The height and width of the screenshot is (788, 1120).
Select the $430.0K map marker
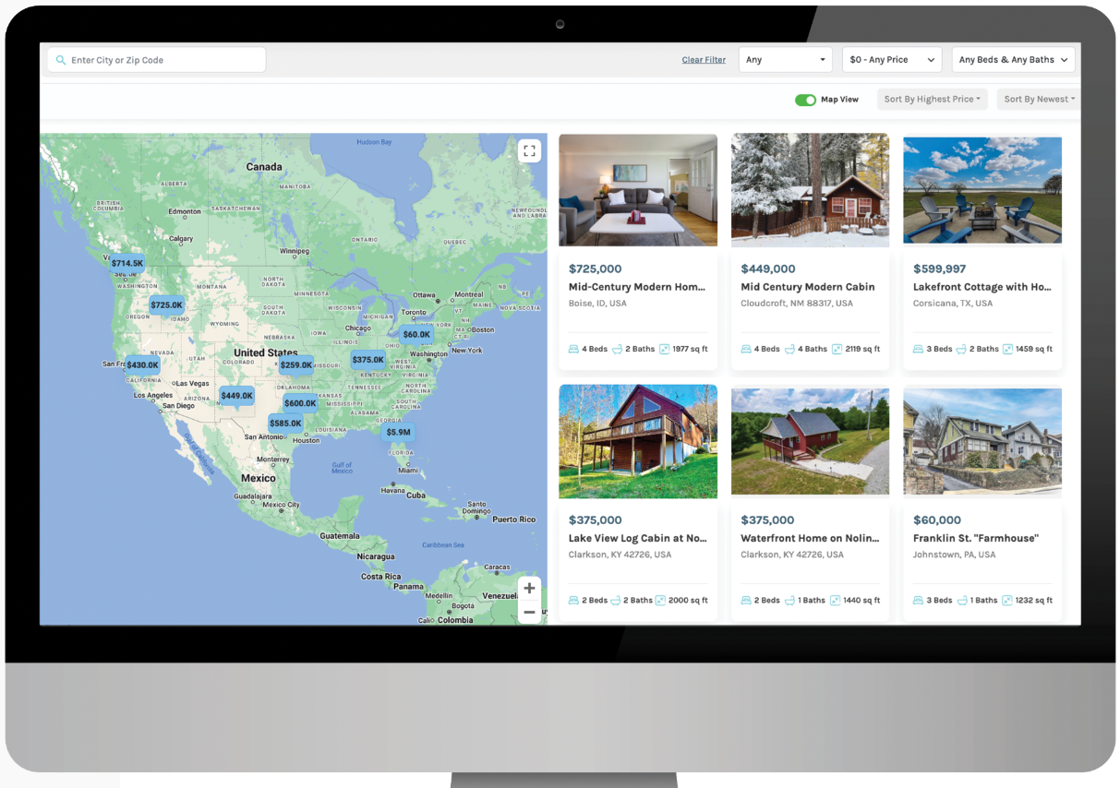pyautogui.click(x=143, y=365)
